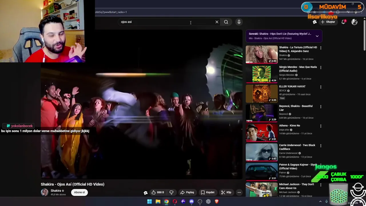Play the Two Black Cadillacs thumbnail
Viewport: 366px width, 206px height.
(x=262, y=152)
